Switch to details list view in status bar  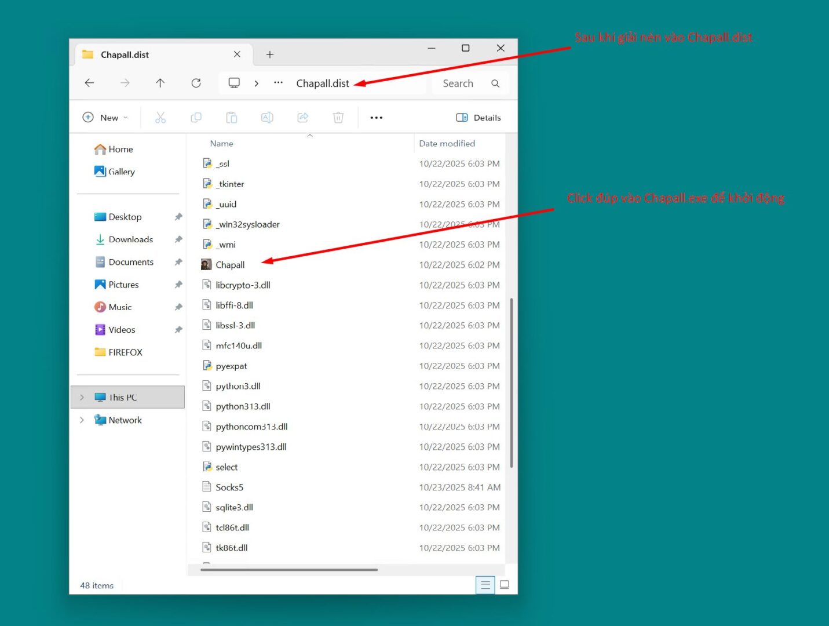(485, 585)
